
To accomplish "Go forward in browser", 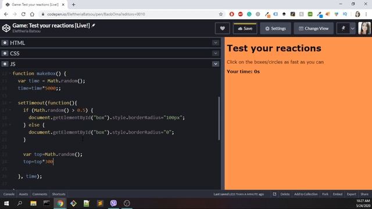I will click(x=15, y=14).
